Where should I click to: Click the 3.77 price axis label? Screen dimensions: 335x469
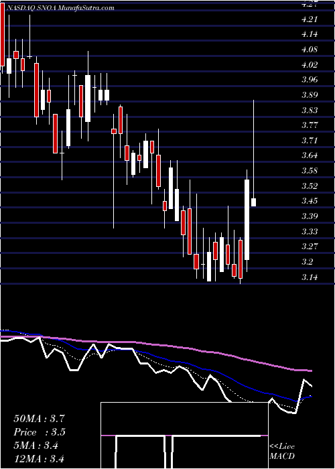click(310, 125)
